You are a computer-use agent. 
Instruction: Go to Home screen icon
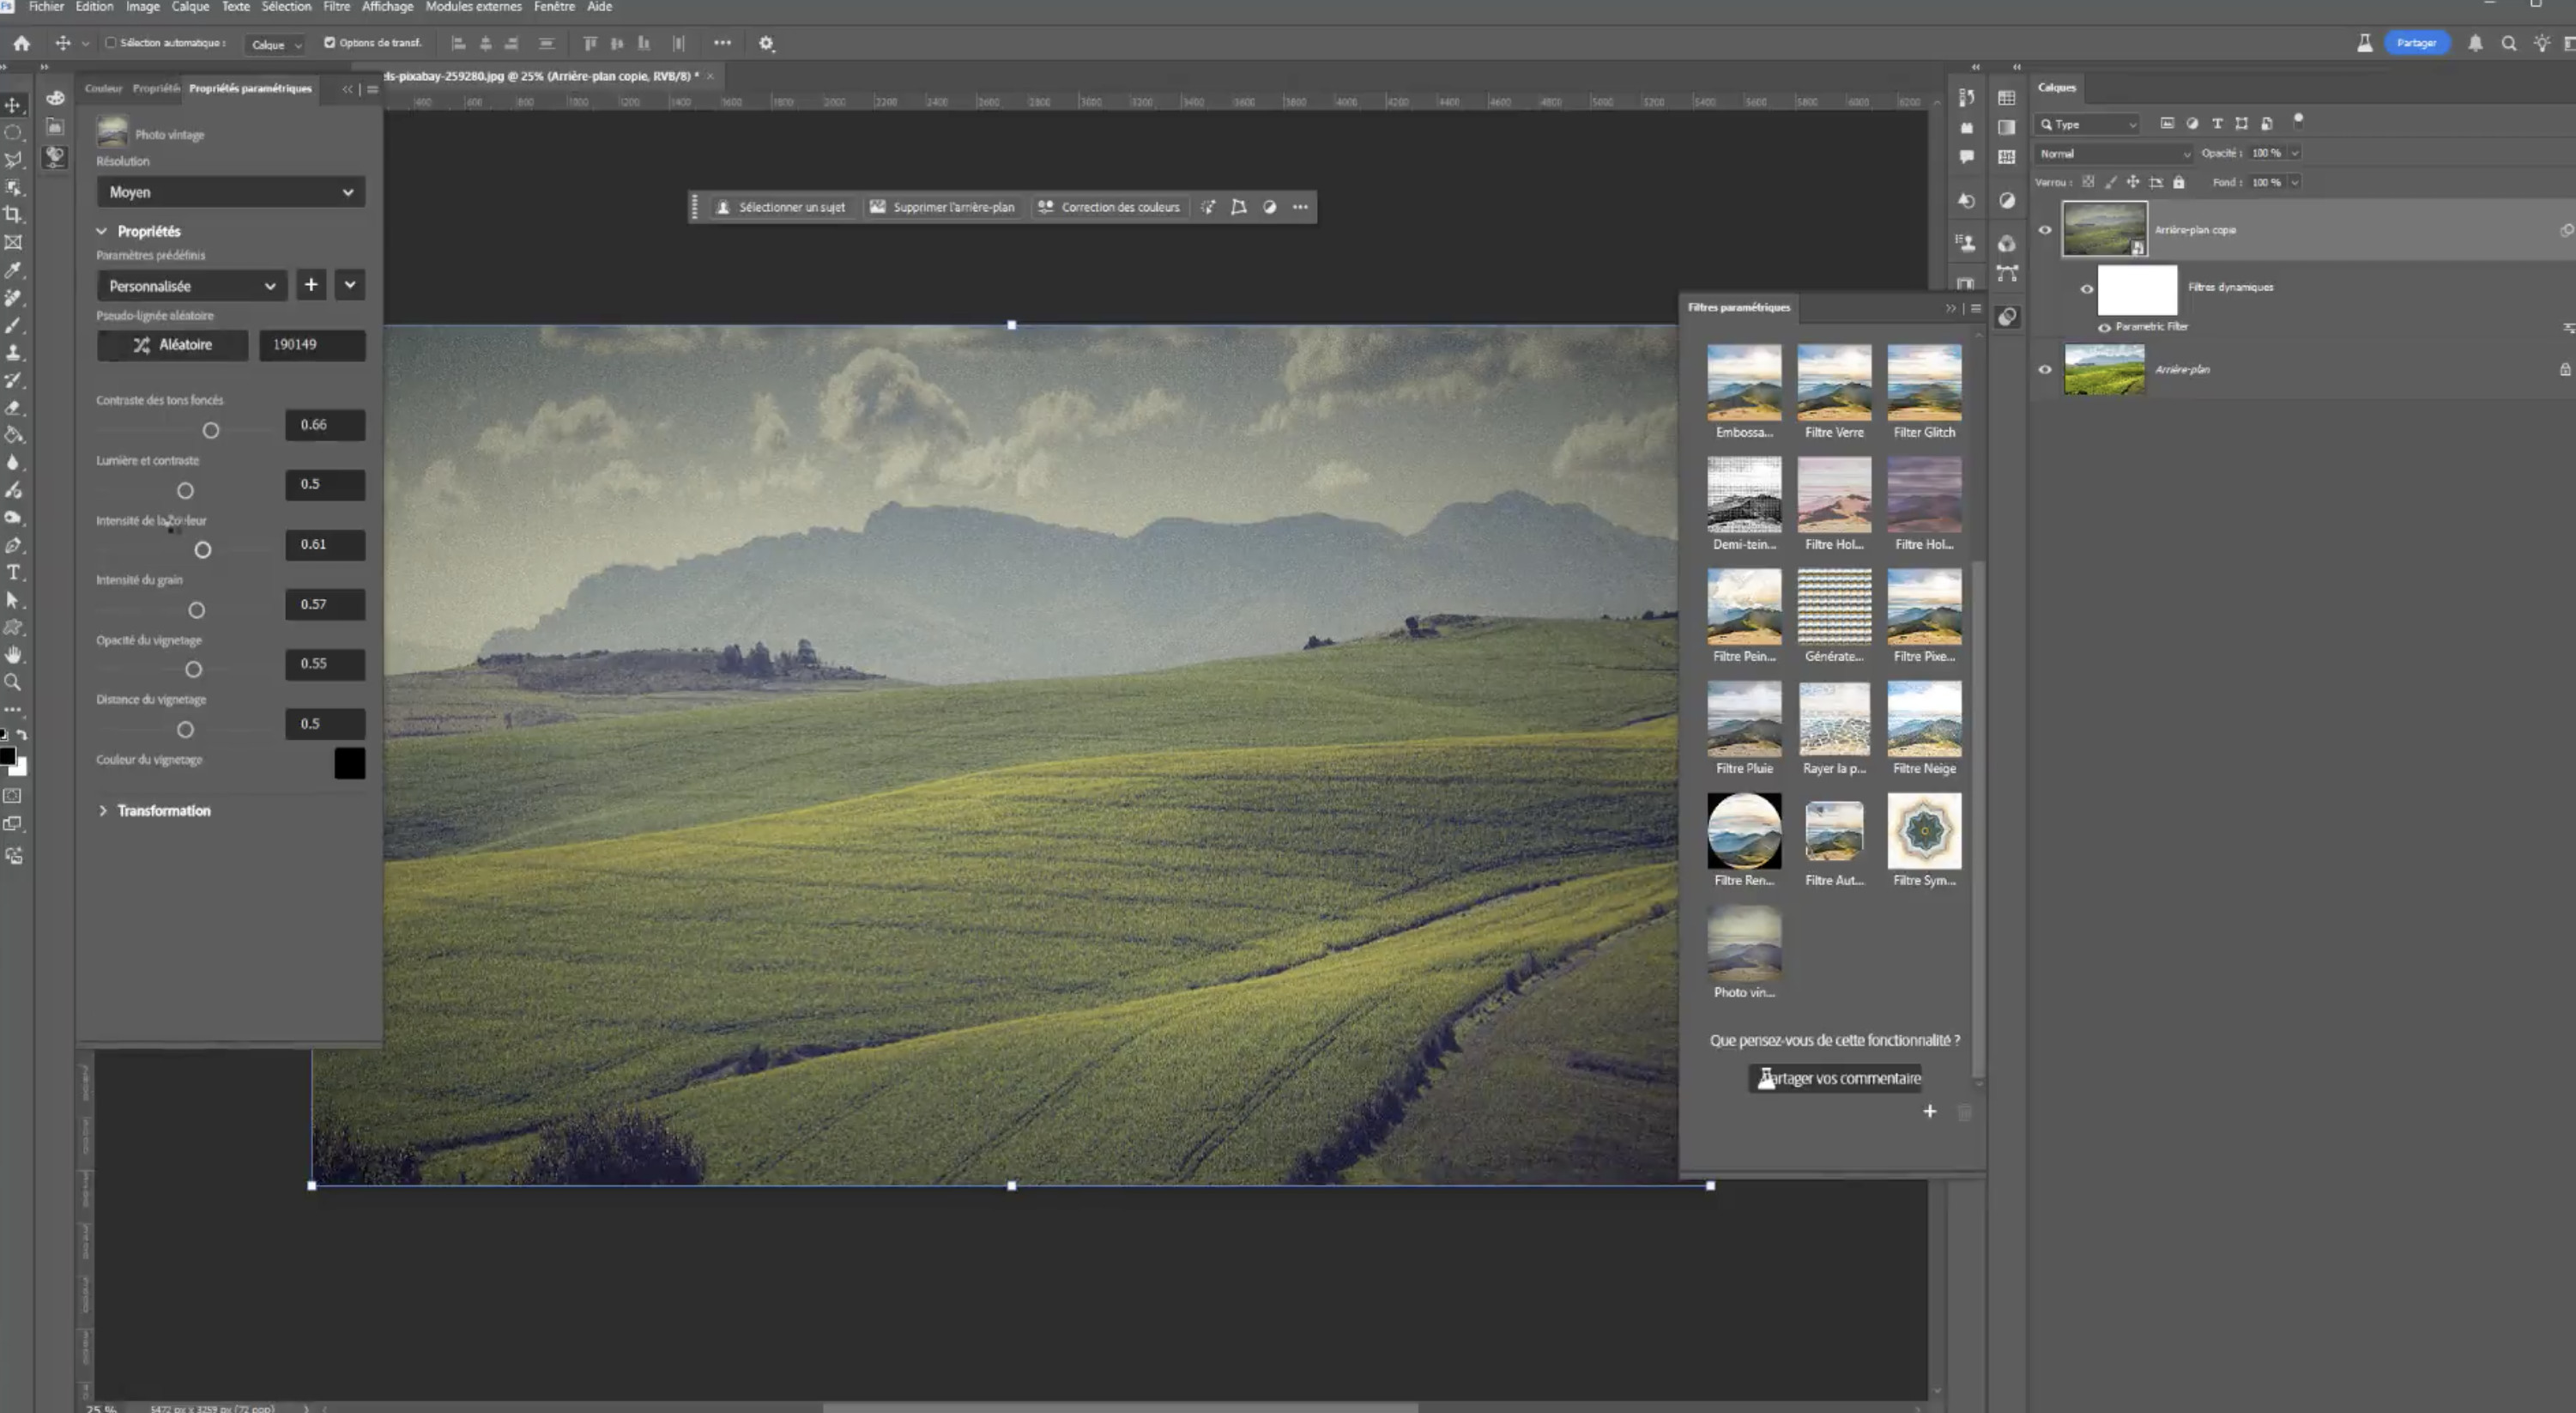click(x=21, y=43)
